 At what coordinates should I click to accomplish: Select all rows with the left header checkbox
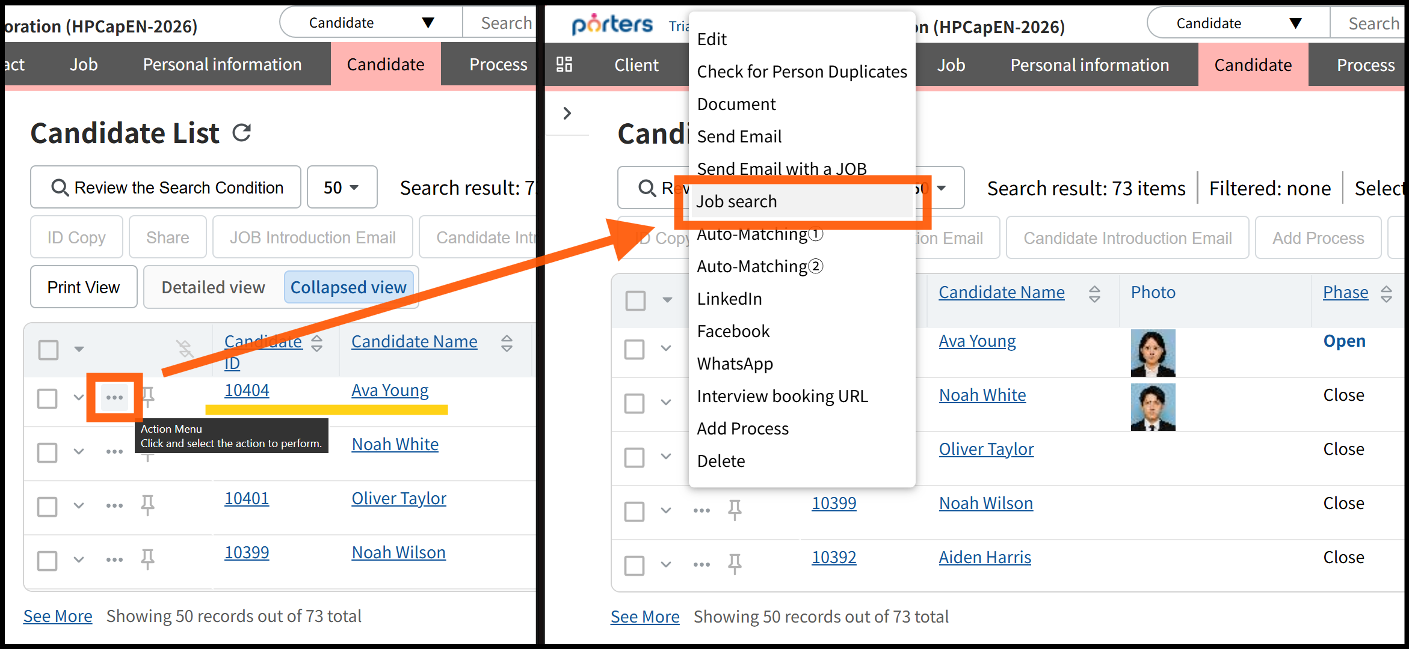point(49,349)
